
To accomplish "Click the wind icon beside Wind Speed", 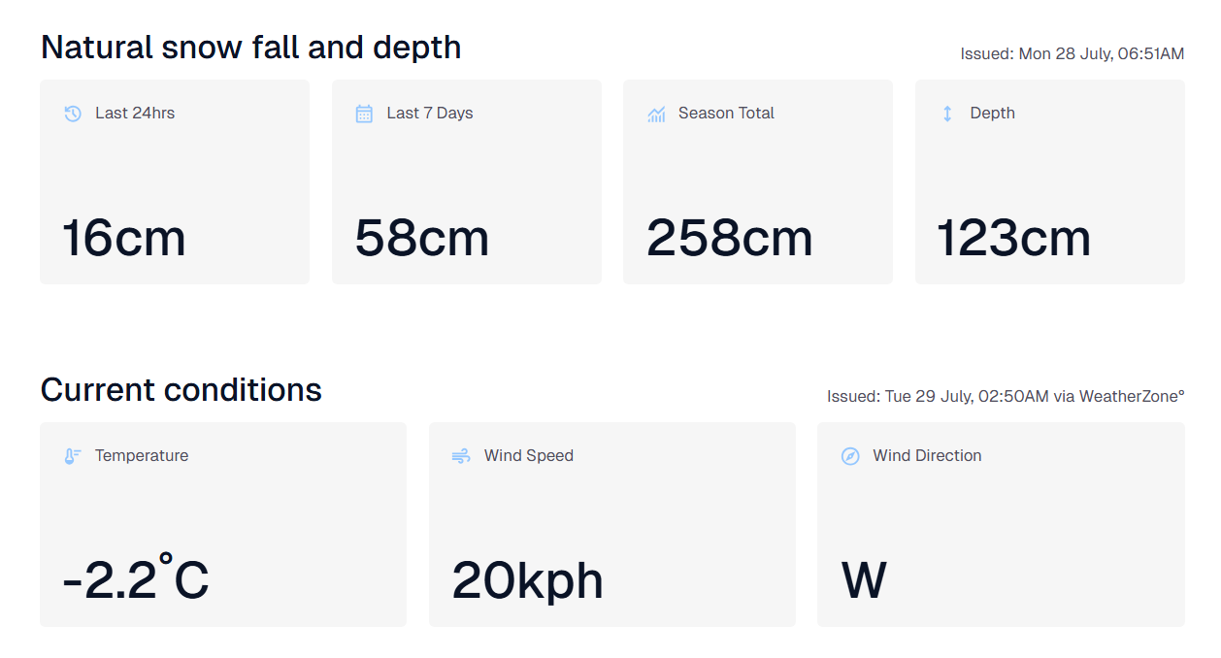I will (x=461, y=456).
